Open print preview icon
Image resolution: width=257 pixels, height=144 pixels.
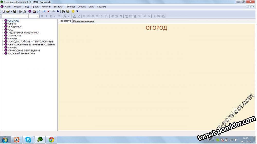click(x=24, y=12)
